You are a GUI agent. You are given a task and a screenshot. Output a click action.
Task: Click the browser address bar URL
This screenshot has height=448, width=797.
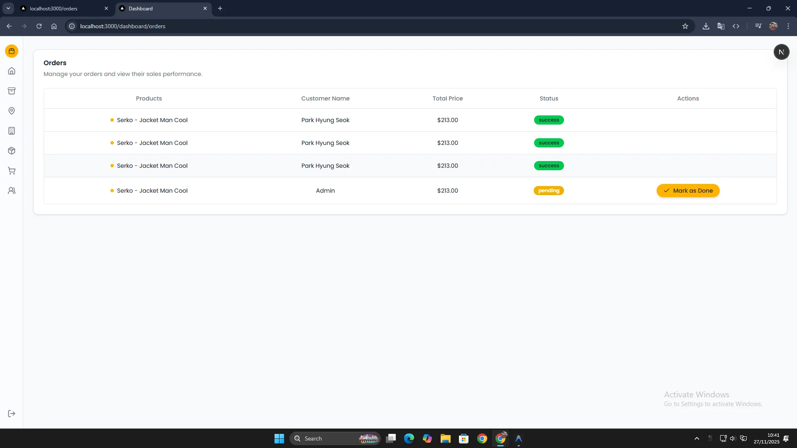[x=123, y=26]
